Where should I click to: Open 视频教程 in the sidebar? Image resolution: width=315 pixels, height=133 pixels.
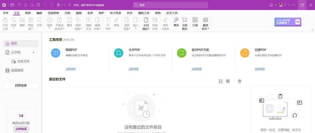[x=14, y=70]
